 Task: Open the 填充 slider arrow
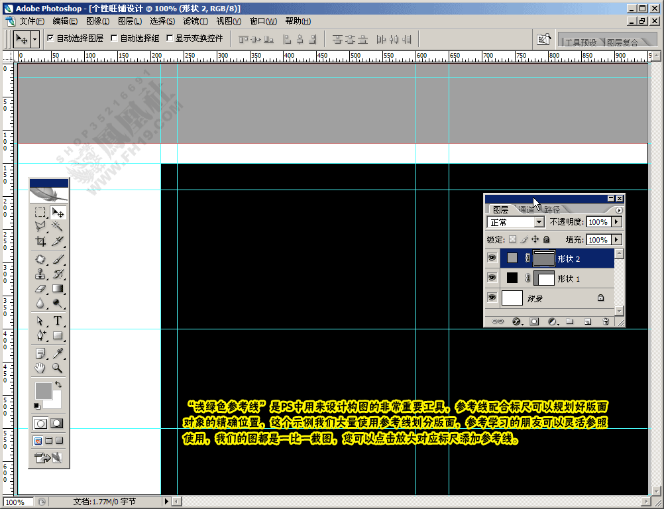pyautogui.click(x=616, y=240)
